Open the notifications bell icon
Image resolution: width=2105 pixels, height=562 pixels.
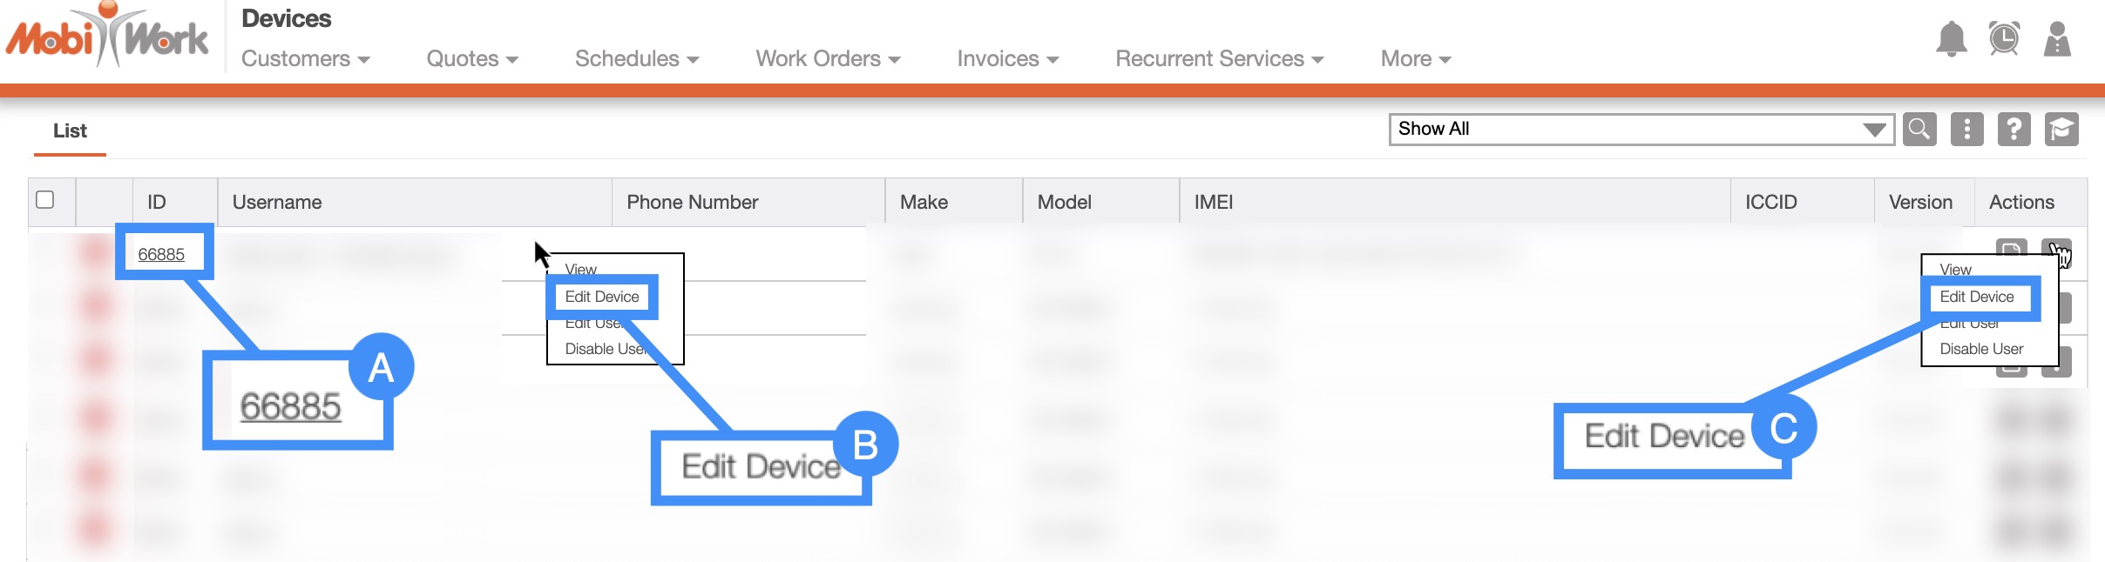click(1951, 40)
